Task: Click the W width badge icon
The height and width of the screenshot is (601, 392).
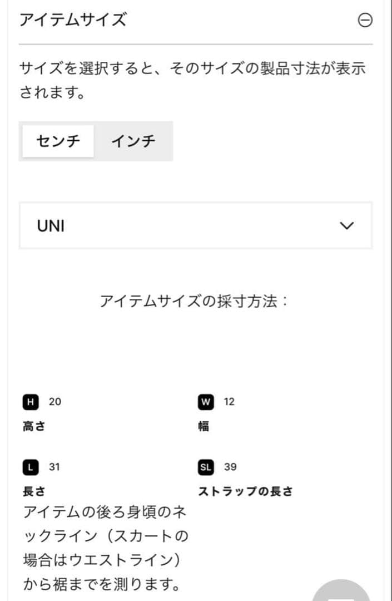Action: click(x=206, y=402)
